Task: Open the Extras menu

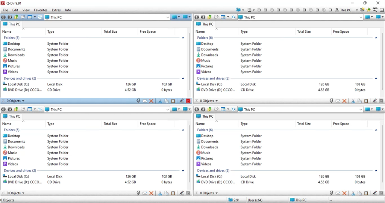Action: (56, 10)
